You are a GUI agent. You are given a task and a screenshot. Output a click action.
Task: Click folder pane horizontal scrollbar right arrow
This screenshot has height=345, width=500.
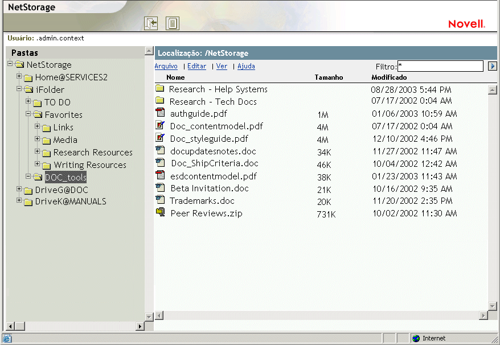140,326
